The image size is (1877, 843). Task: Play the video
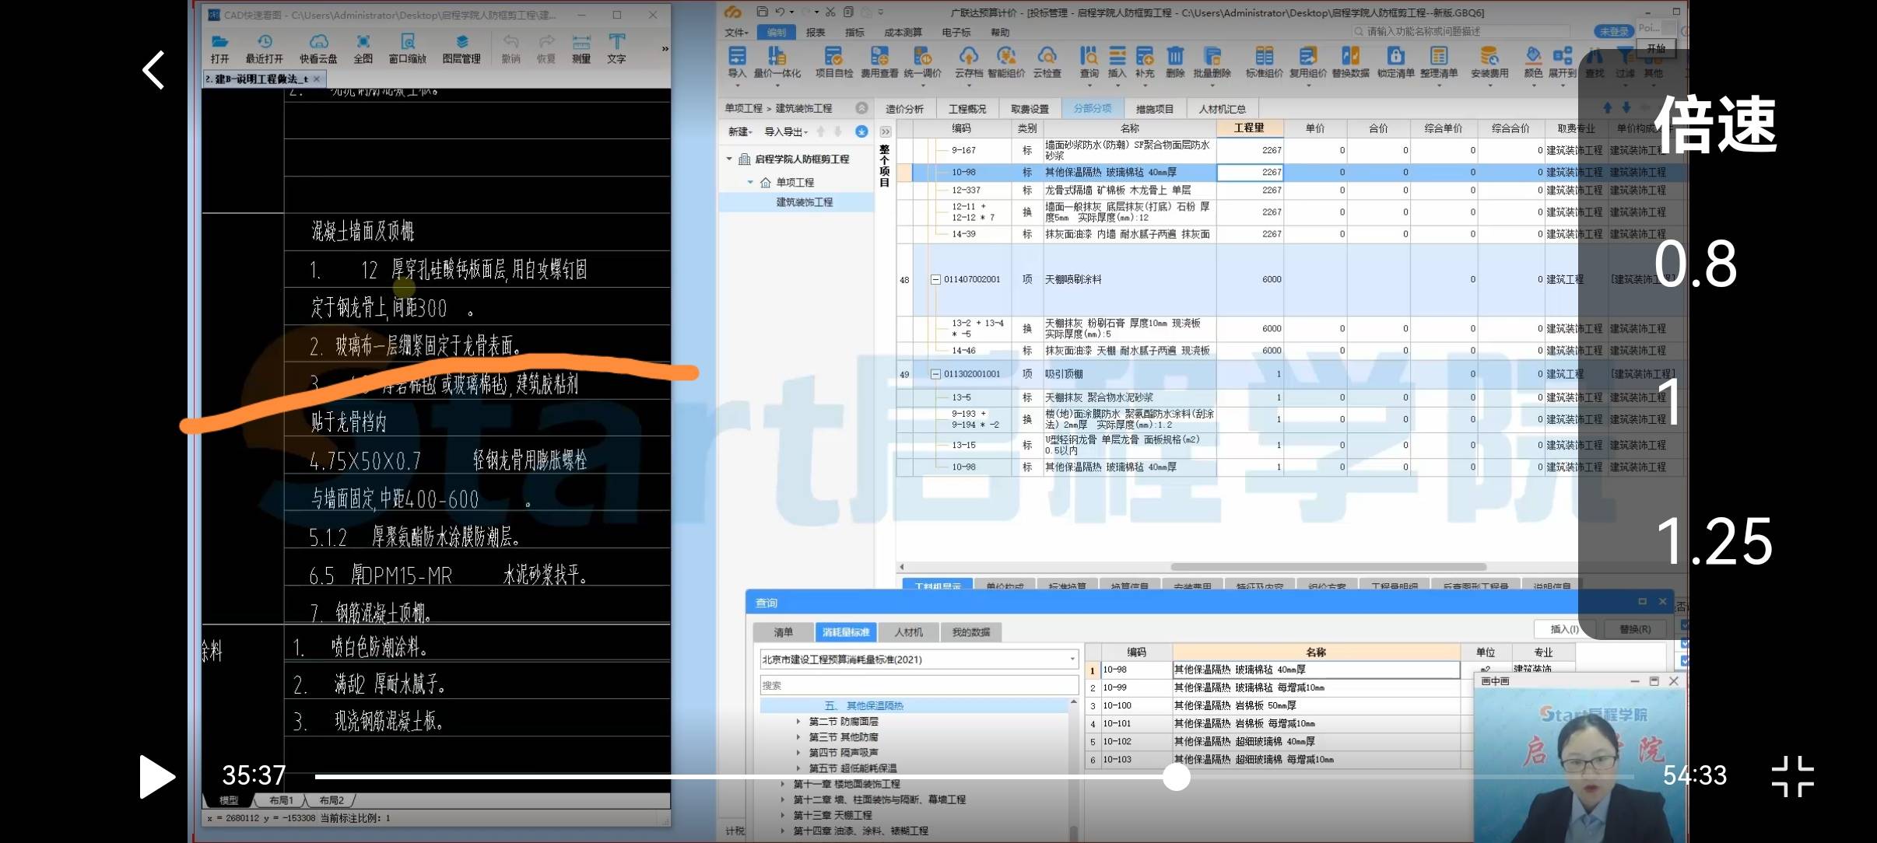tap(157, 776)
